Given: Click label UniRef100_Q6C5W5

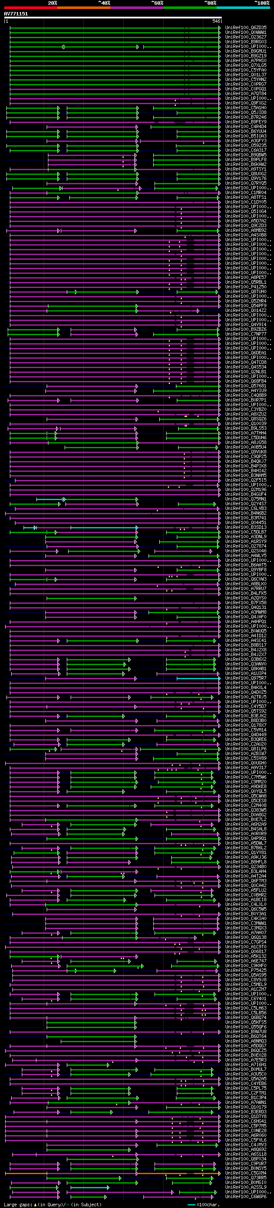Looking at the screenshot, I should tap(246, 909).
